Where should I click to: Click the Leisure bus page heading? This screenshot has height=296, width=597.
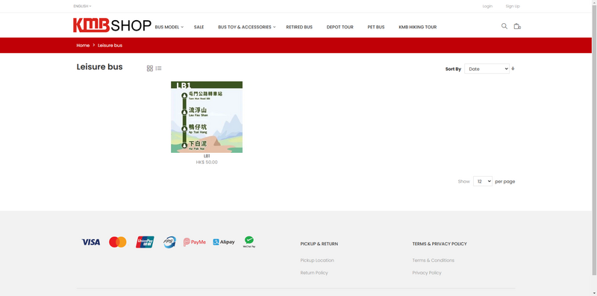pos(99,67)
